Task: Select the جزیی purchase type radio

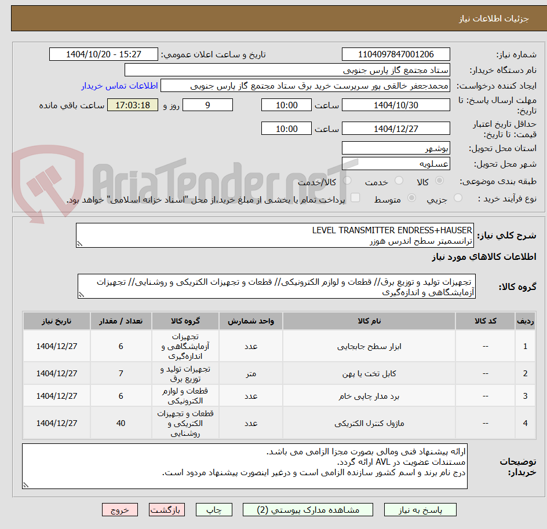Action: point(458,198)
